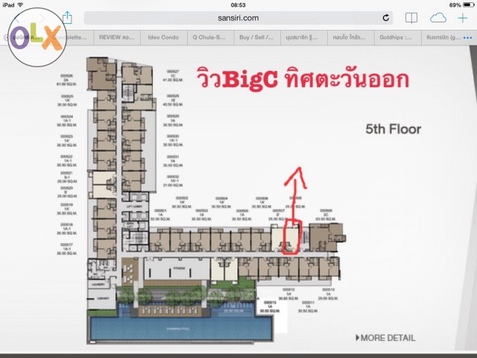Reload the sansiri.com page
477x358 pixels.
386,18
